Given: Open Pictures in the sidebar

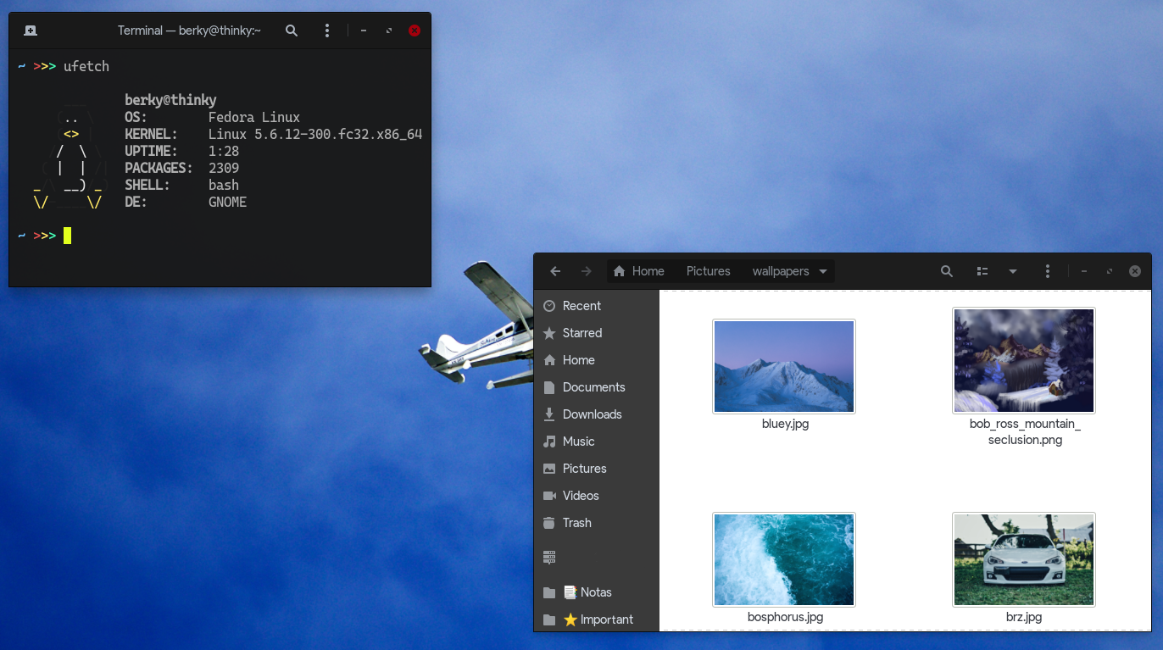Looking at the screenshot, I should click(x=597, y=469).
